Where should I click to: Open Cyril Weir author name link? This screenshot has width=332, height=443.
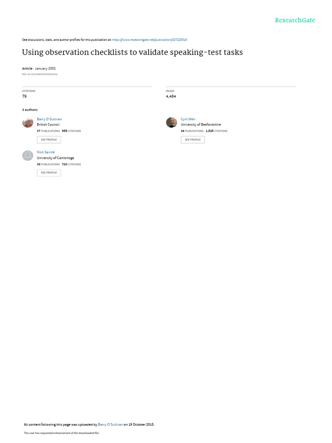(x=188, y=119)
